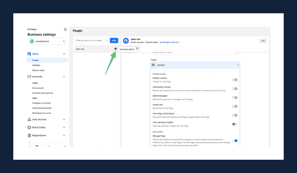Screen dimensions: 297x173
Task: Open Business asset groups
Action: coord(43,93)
